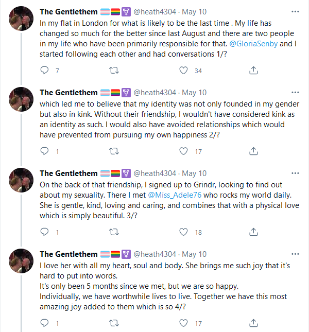The width and height of the screenshot is (309, 332).
Task: Retweet the tweet ending 2/?
Action: 114,151
